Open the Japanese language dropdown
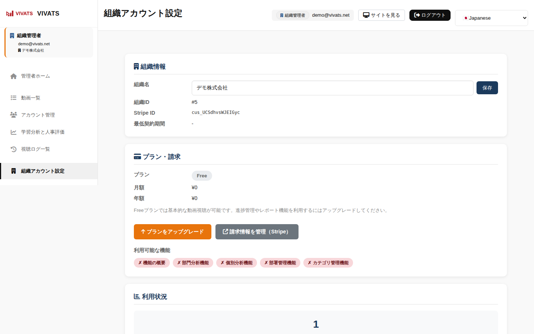Image resolution: width=534 pixels, height=334 pixels. (x=491, y=18)
